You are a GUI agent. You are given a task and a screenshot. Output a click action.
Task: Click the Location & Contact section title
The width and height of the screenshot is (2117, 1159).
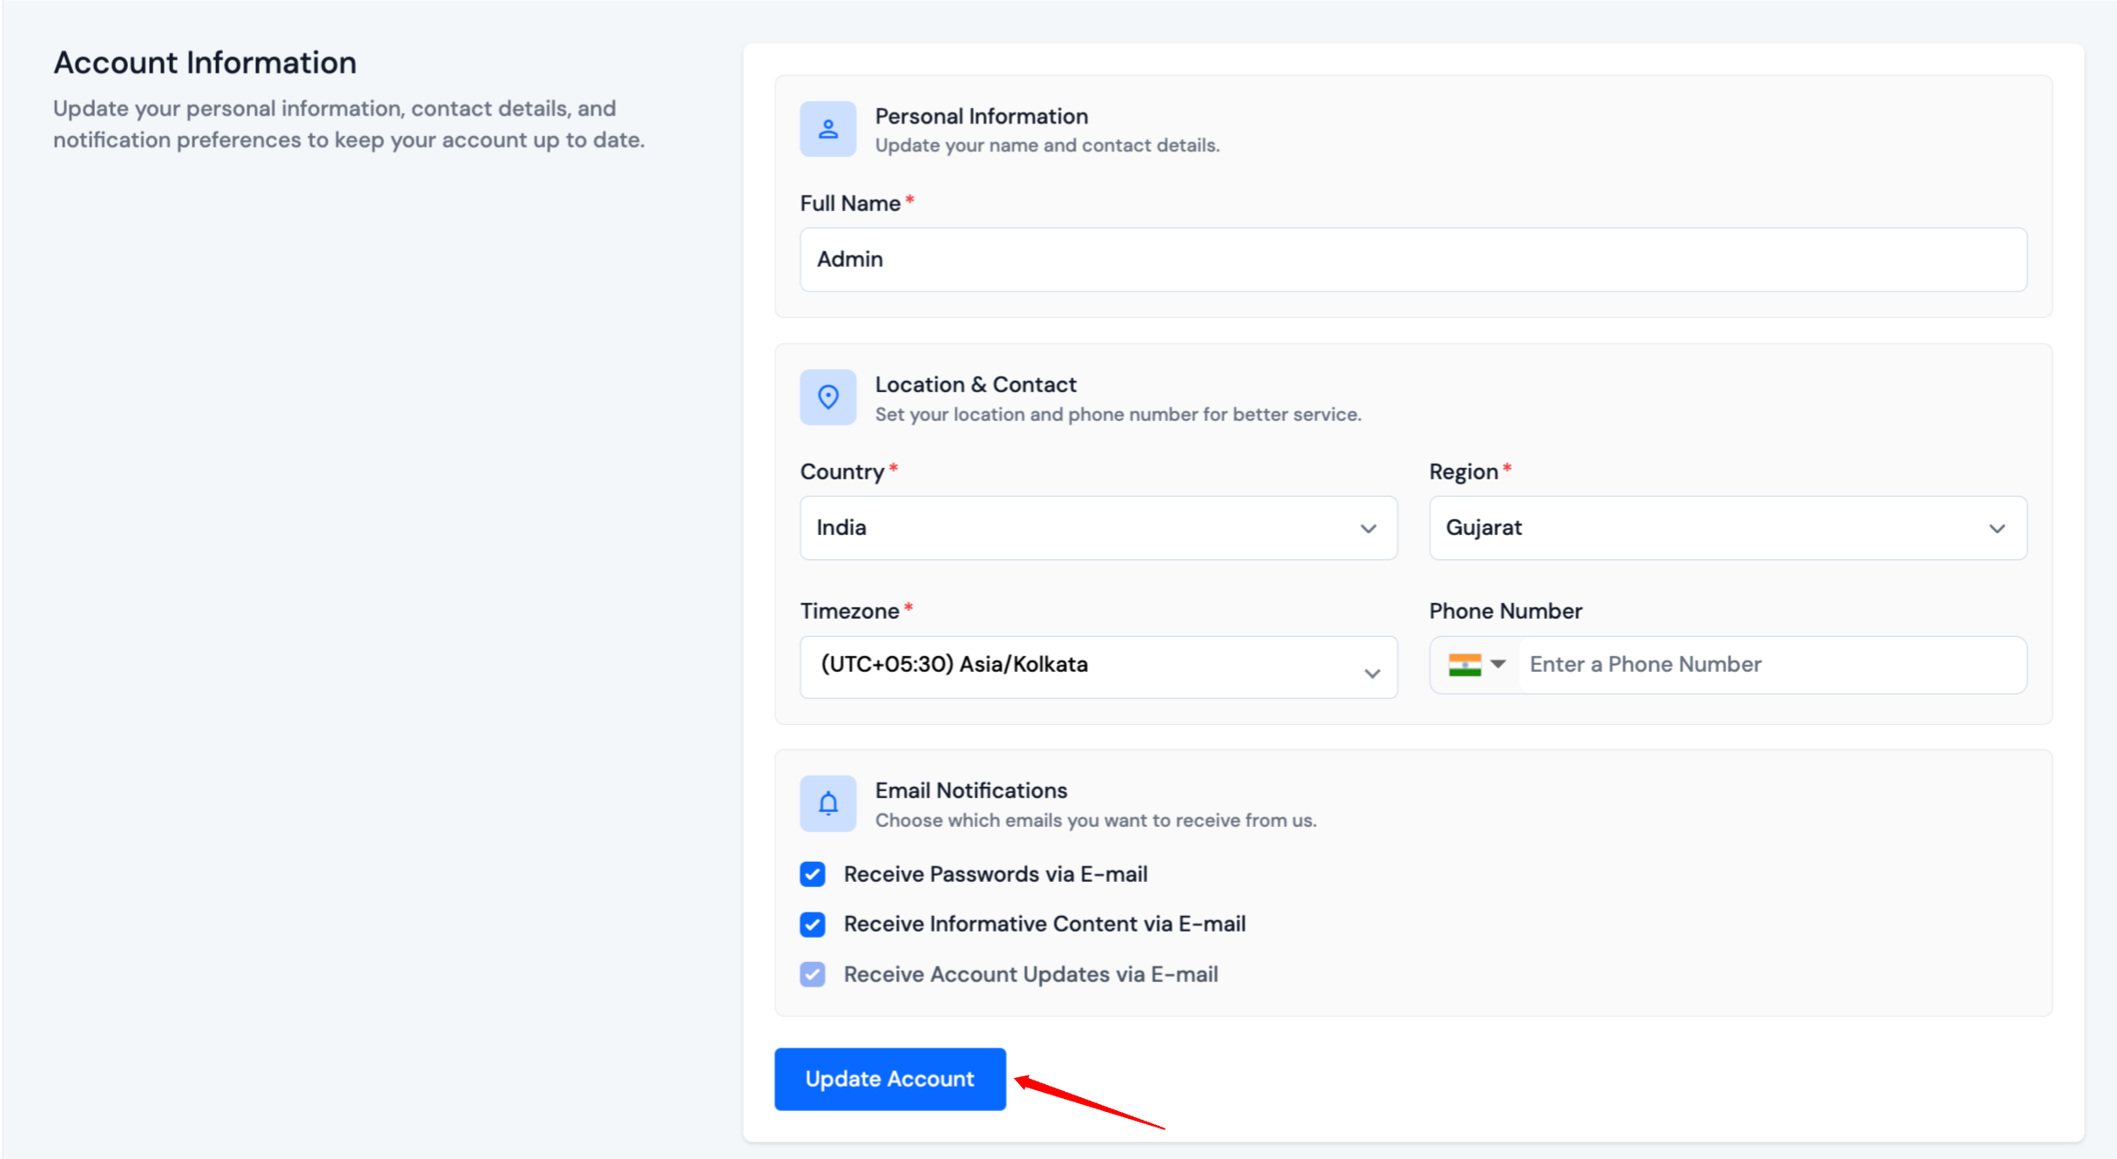[975, 383]
